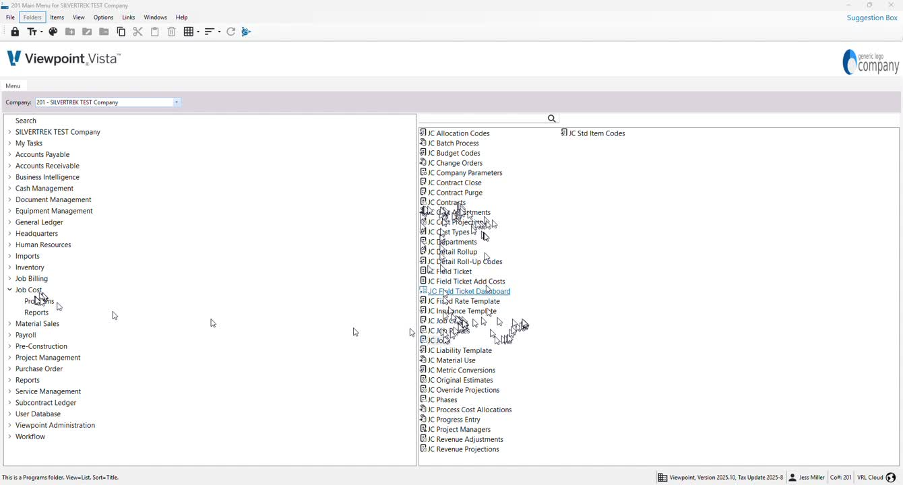Select the My Tasks tree item
This screenshot has width=903, height=485.
(x=29, y=143)
